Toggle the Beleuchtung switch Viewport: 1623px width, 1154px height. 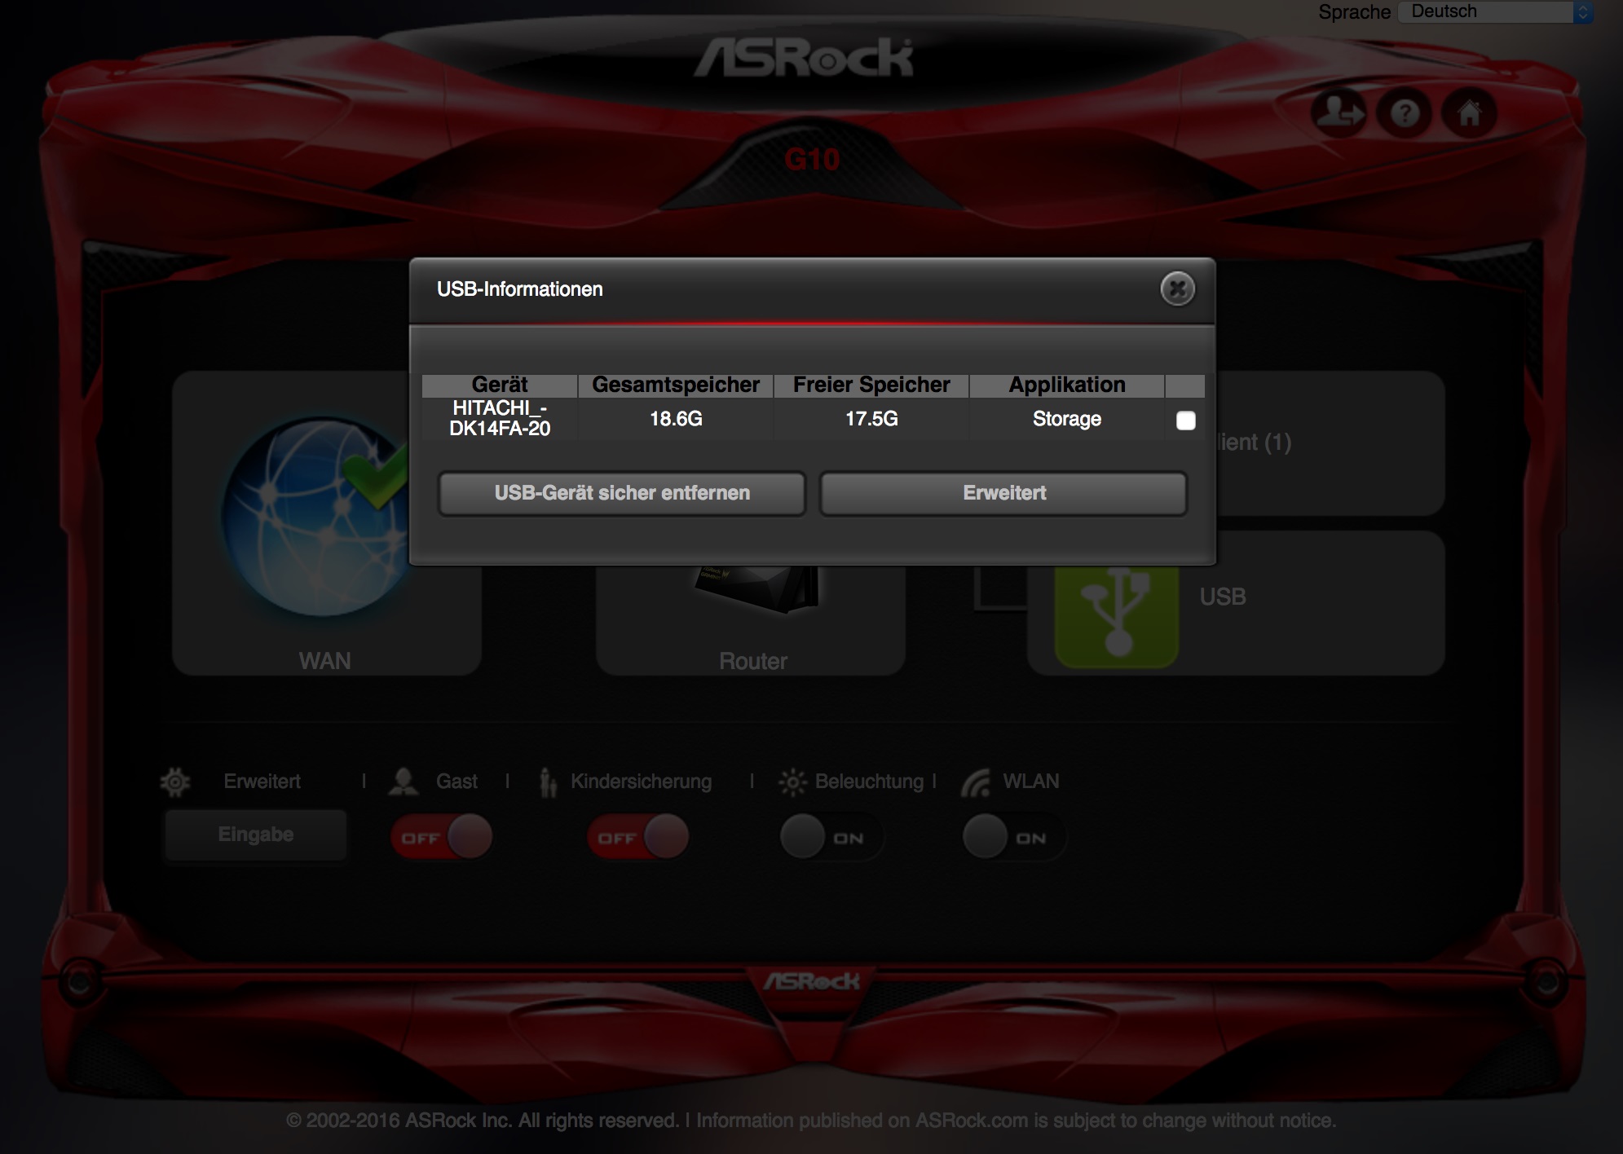(831, 837)
